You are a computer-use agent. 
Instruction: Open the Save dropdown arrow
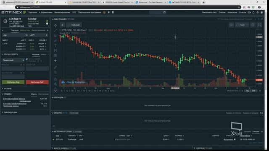click(x=248, y=25)
